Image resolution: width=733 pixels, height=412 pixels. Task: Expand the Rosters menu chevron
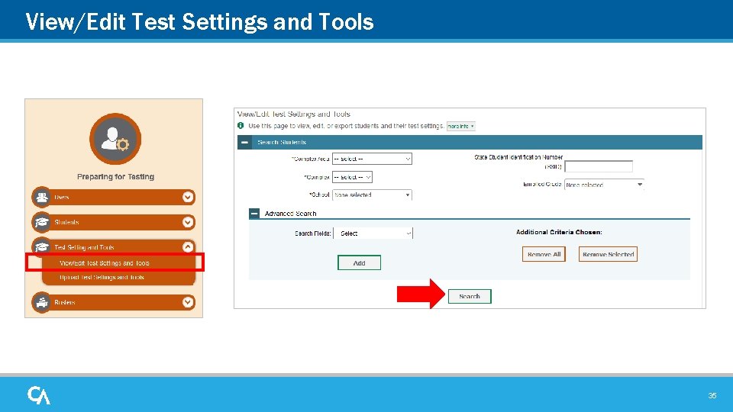pos(188,302)
